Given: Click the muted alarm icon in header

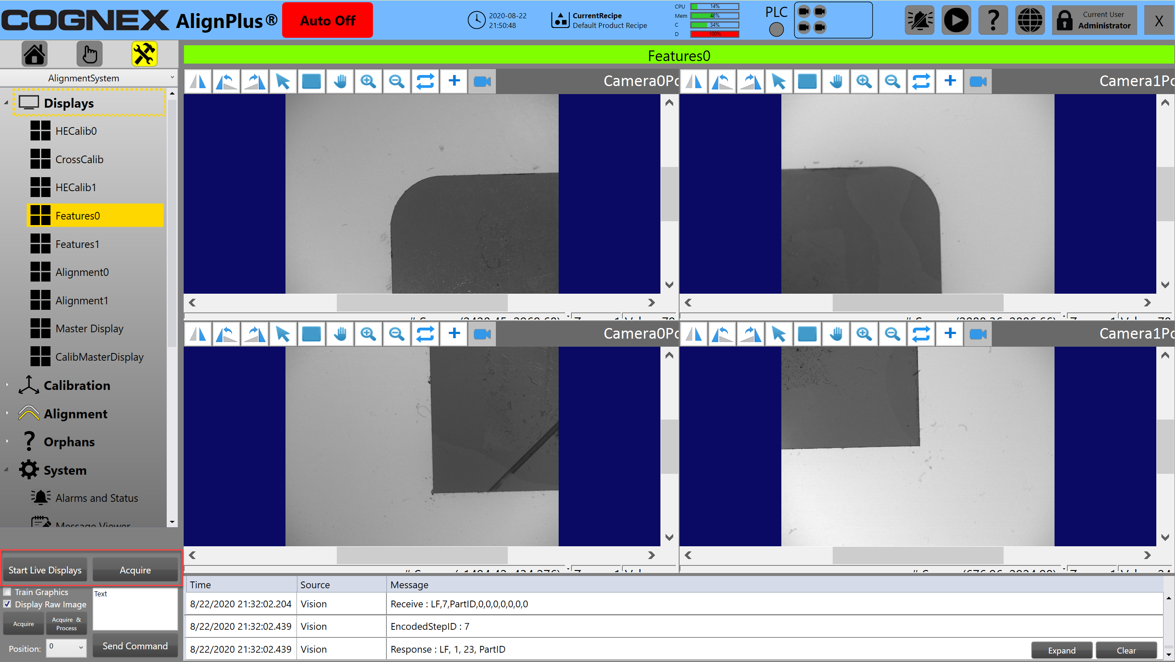Looking at the screenshot, I should pos(919,20).
